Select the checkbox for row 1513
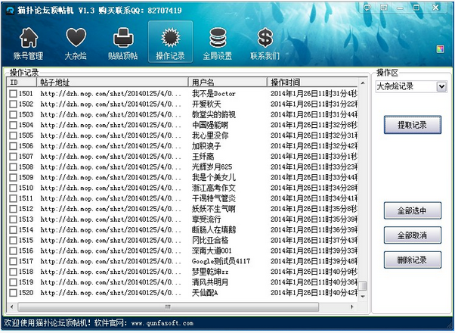 click(13, 219)
